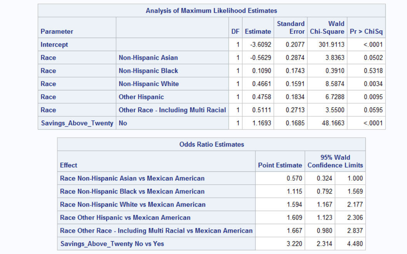The image size is (407, 254).
Task: Click the lower confidence limit 2.314
Action: tap(324, 244)
